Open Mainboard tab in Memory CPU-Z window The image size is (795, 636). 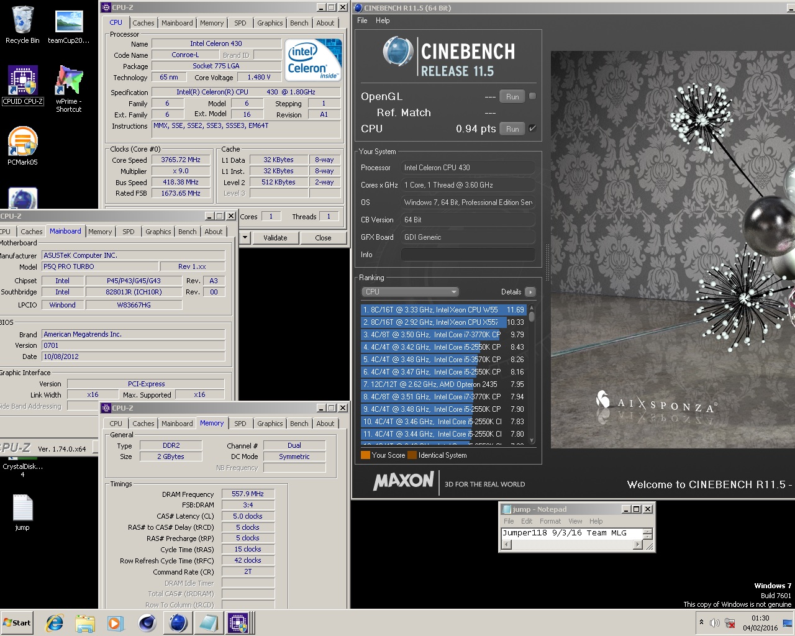click(x=177, y=424)
